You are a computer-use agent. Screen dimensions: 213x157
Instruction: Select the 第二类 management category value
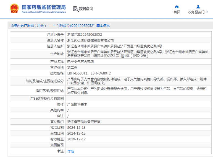tap(72, 68)
